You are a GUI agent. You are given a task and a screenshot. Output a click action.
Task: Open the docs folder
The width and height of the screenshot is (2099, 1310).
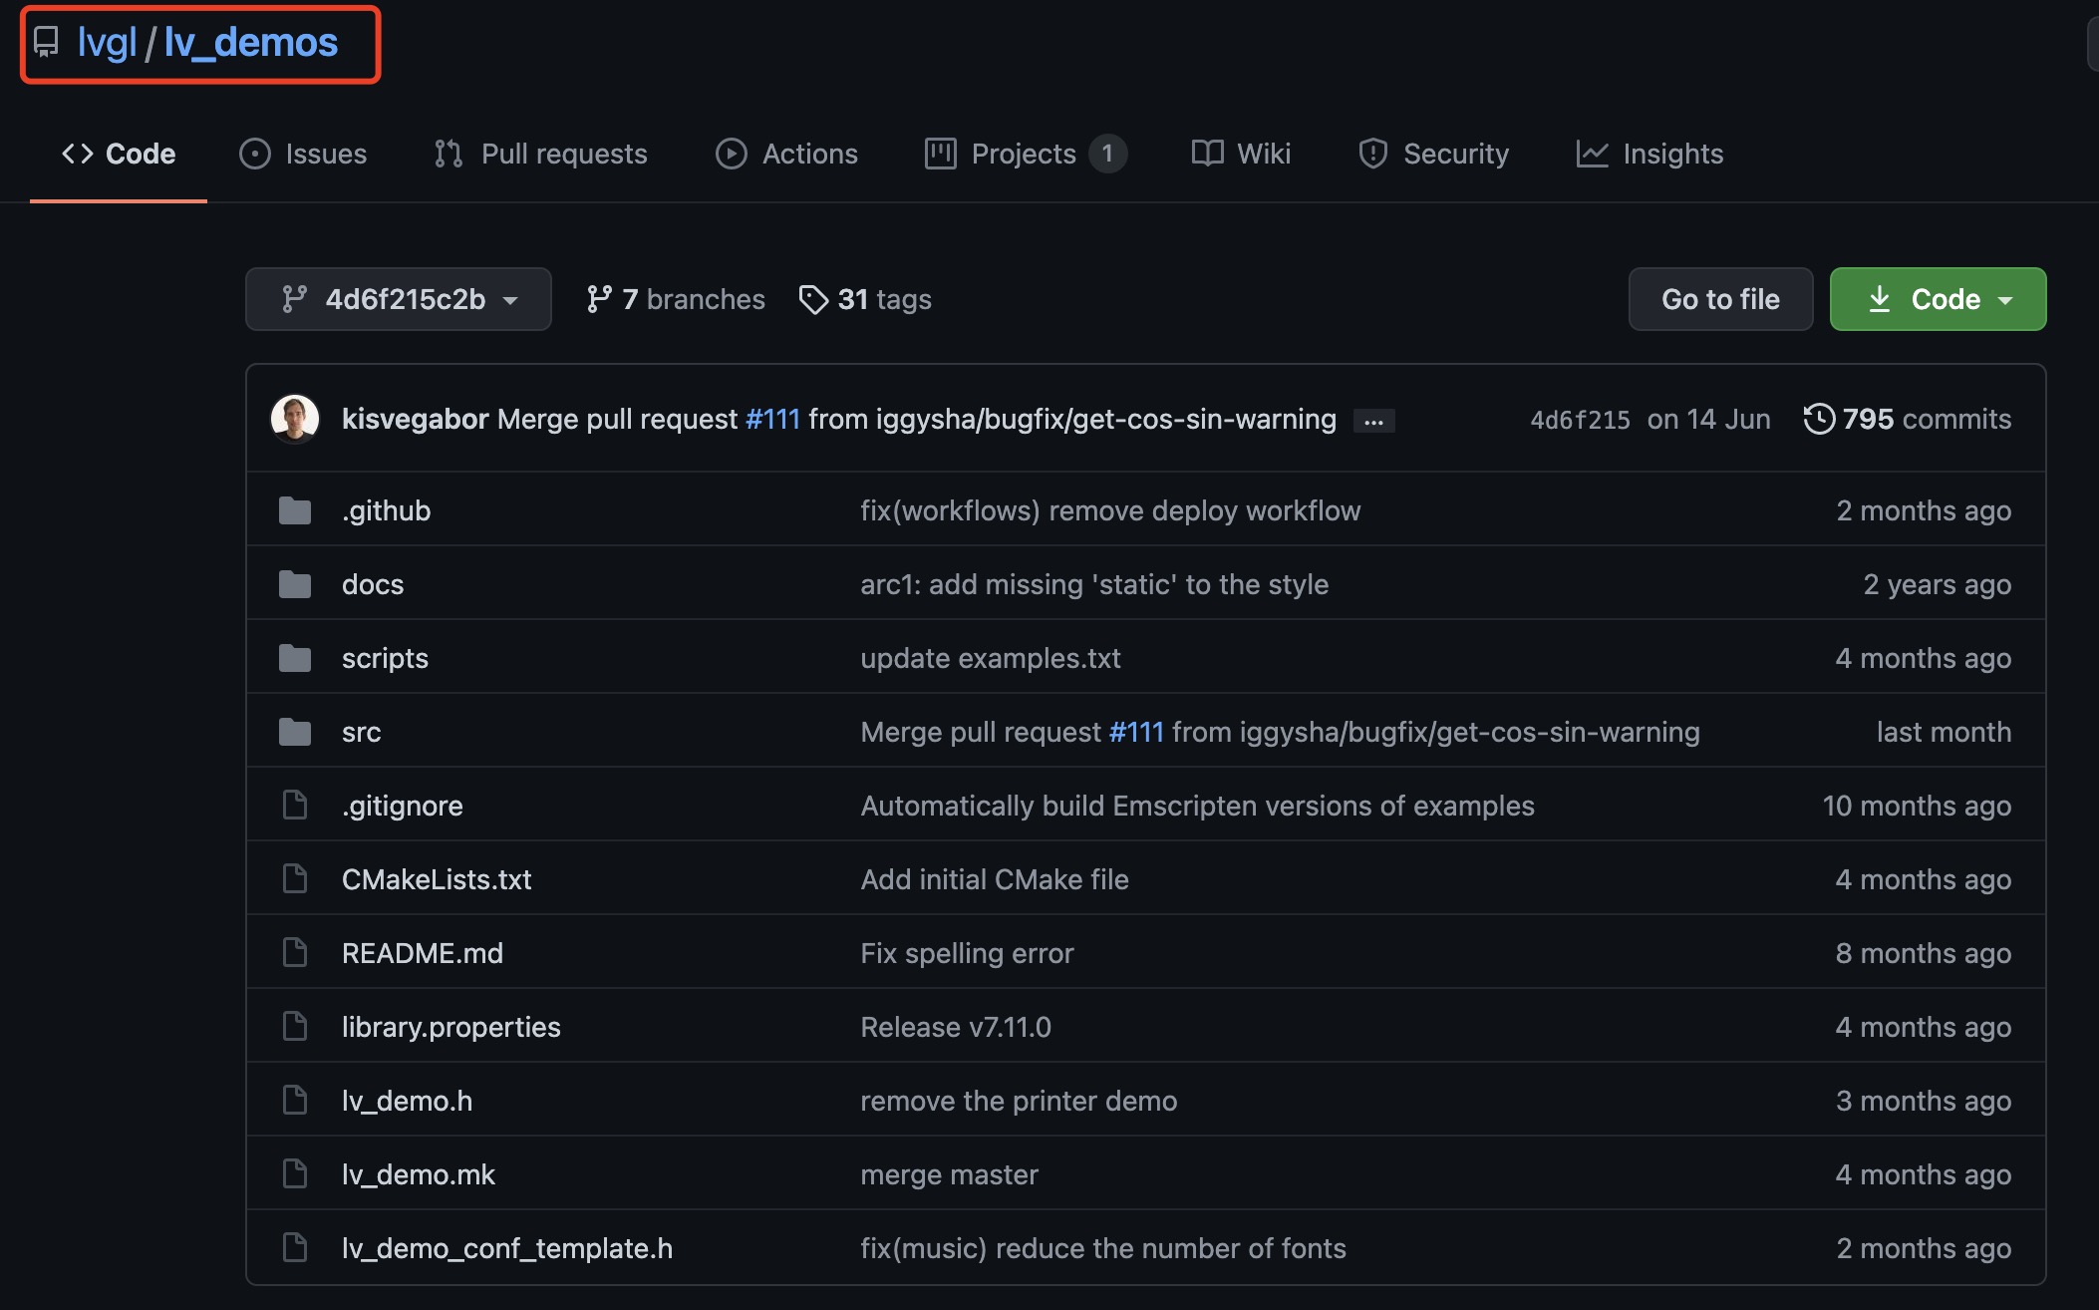[373, 584]
